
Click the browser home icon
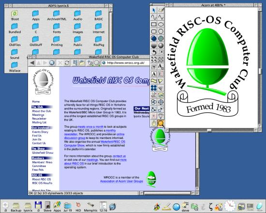[x=52, y=63]
